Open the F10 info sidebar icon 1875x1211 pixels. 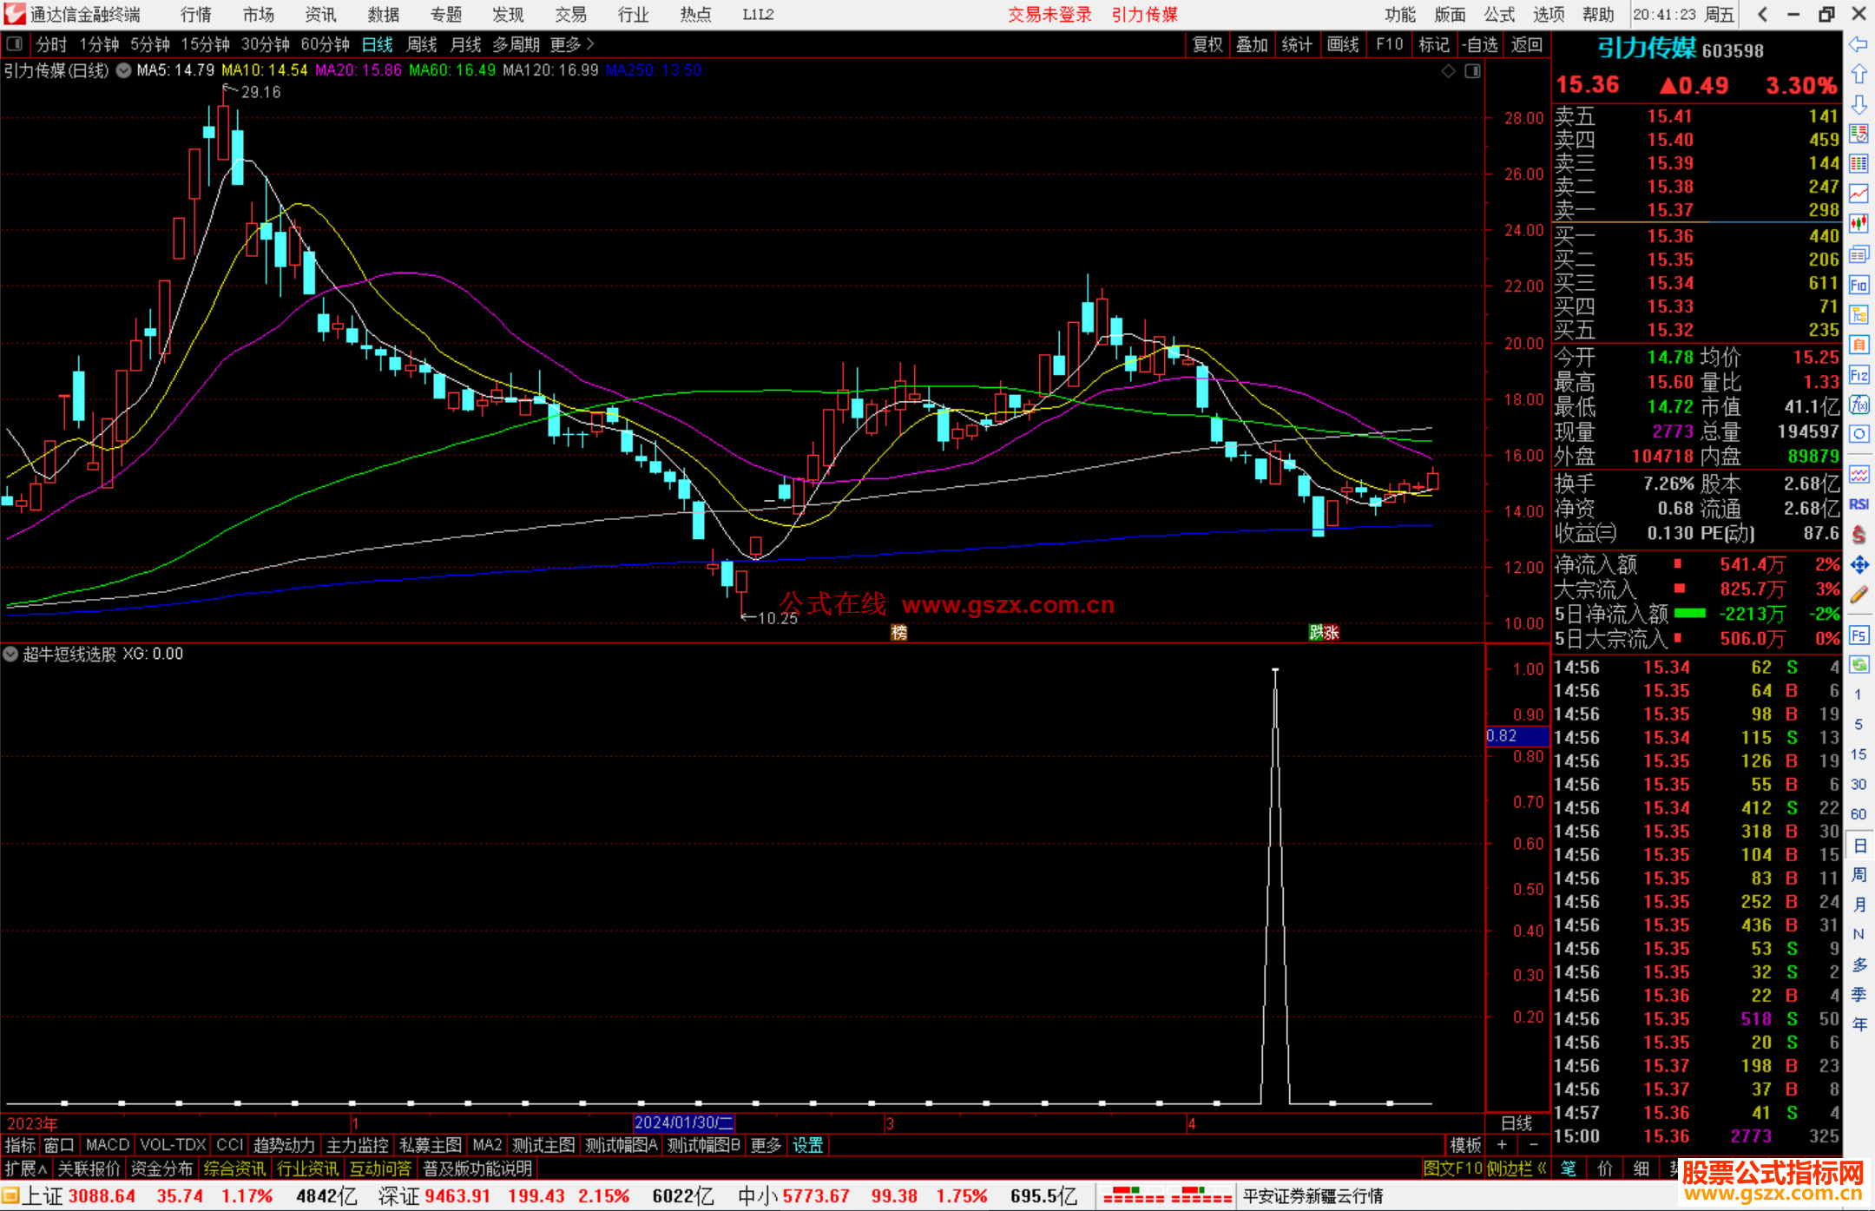[x=1859, y=285]
